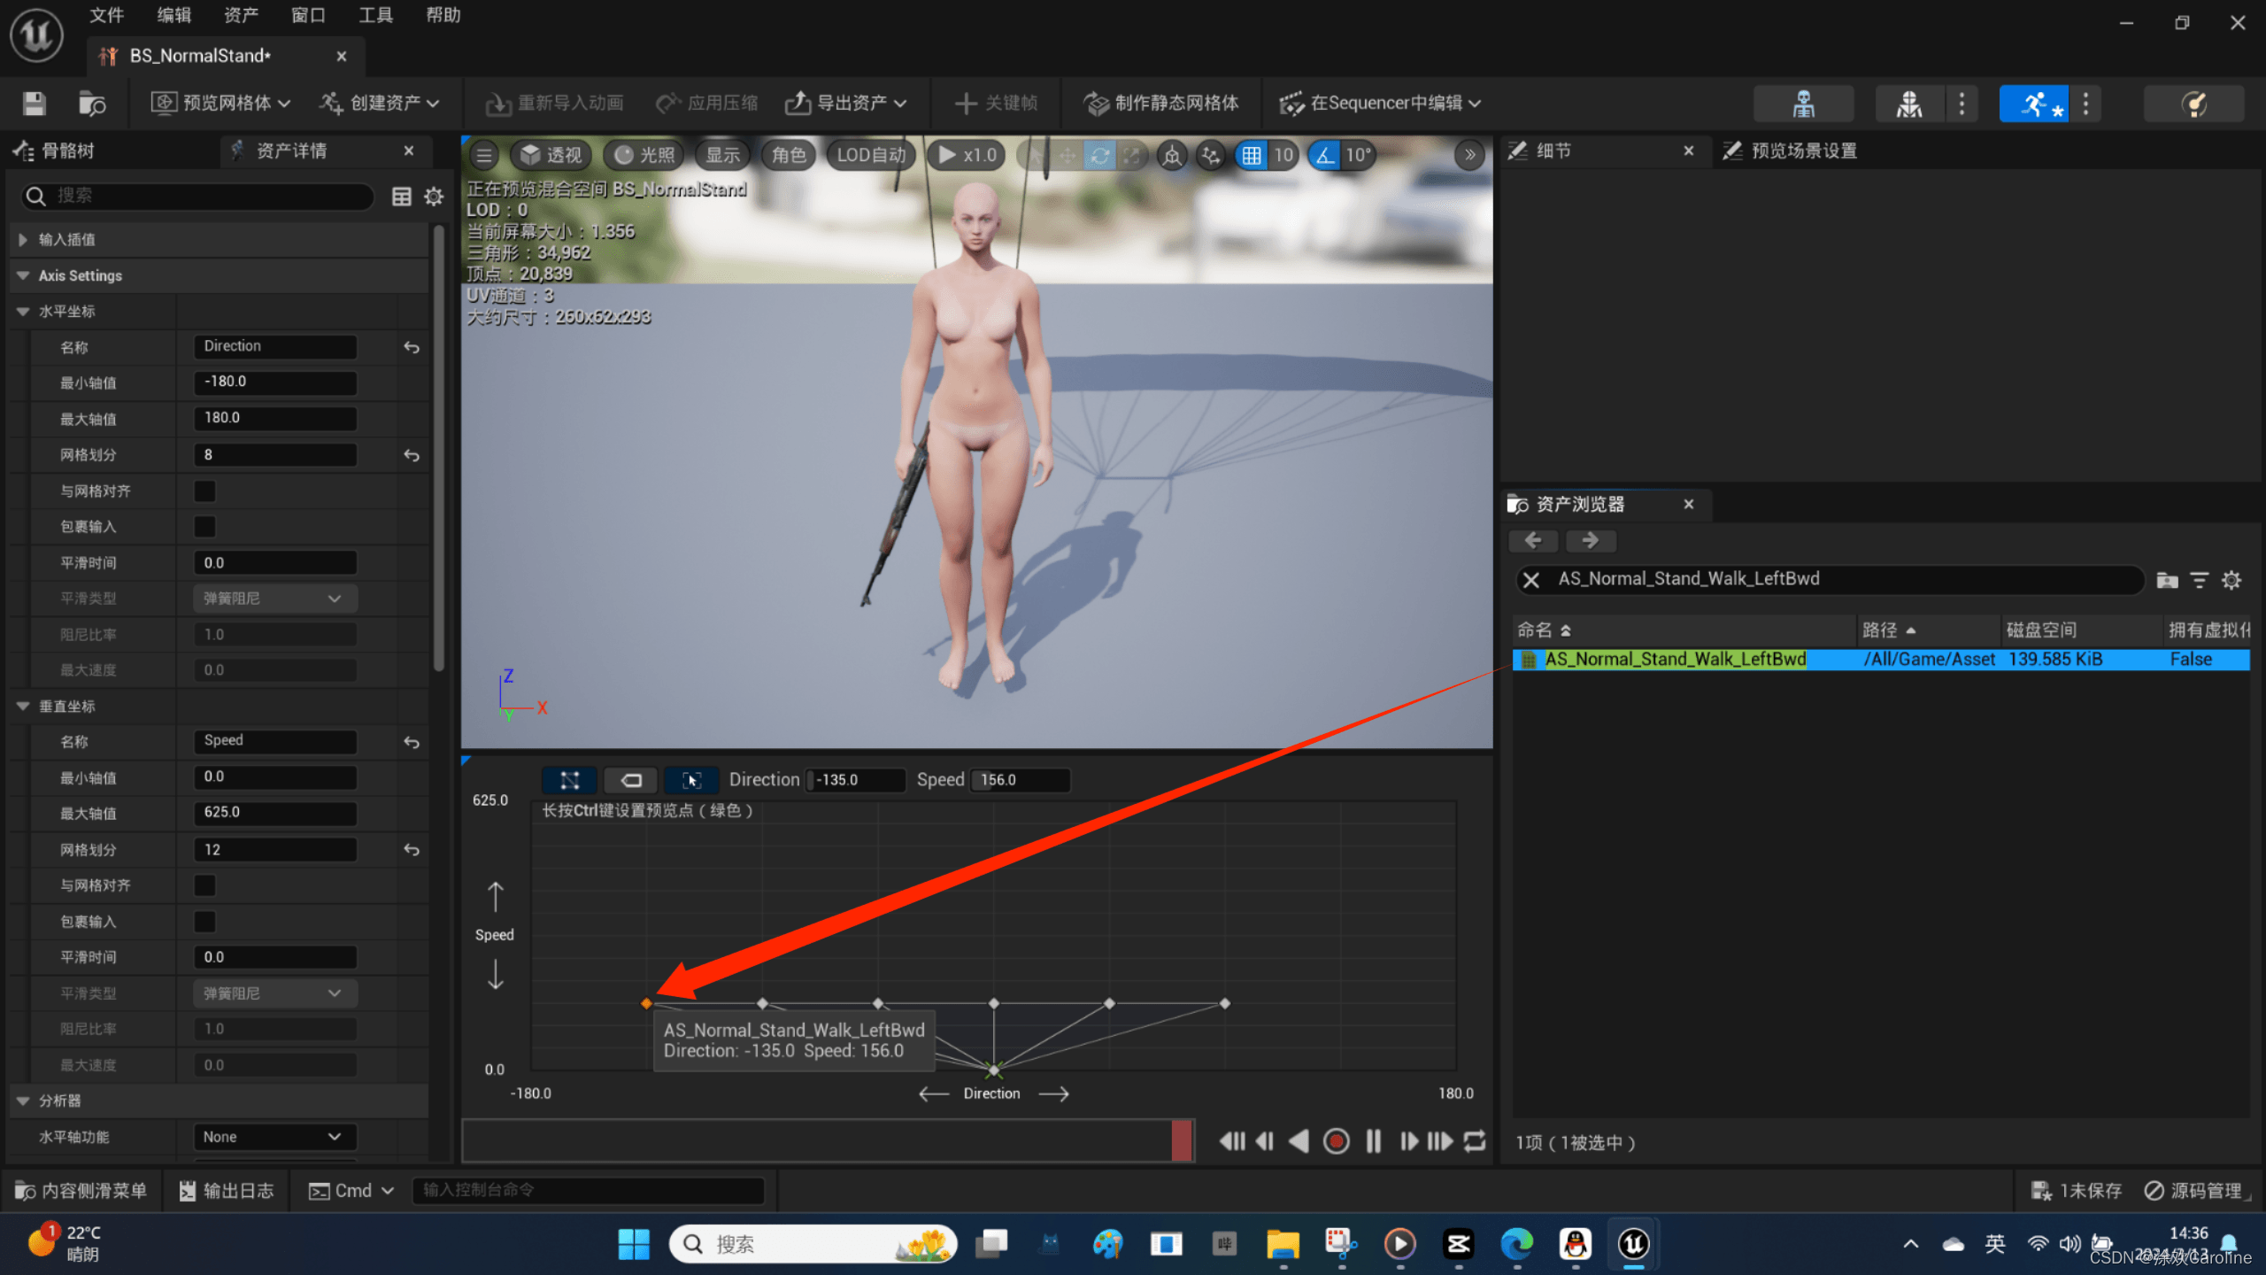The image size is (2266, 1275).
Task: Toggle vertical snap to grid checkbox
Action: (x=204, y=885)
